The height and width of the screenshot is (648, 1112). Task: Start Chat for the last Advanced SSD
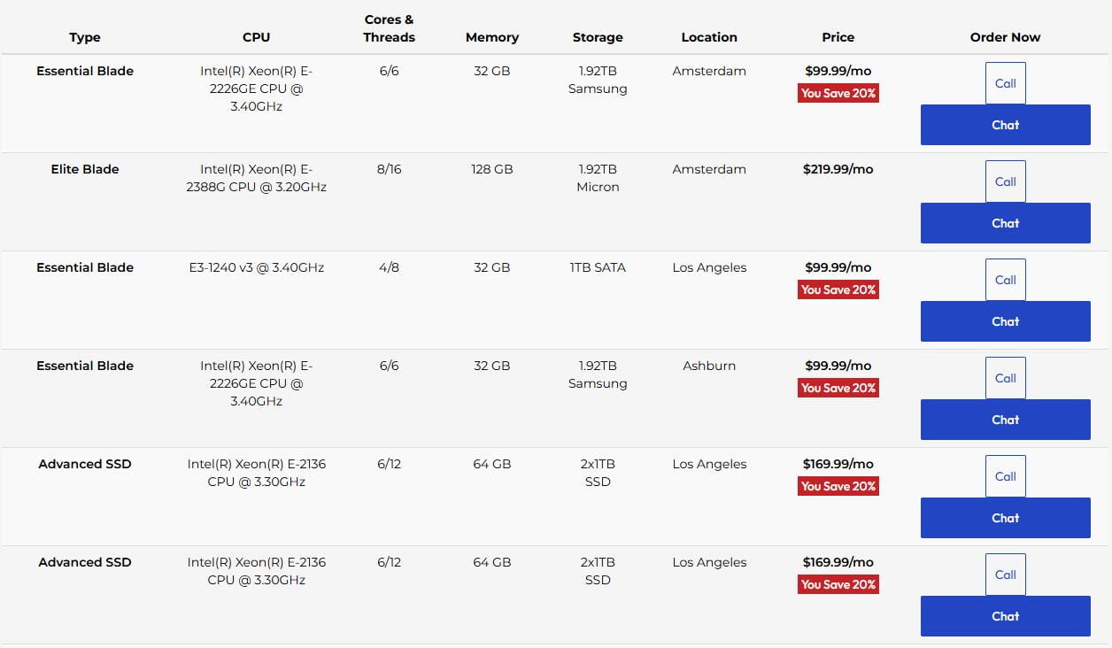coord(1005,616)
